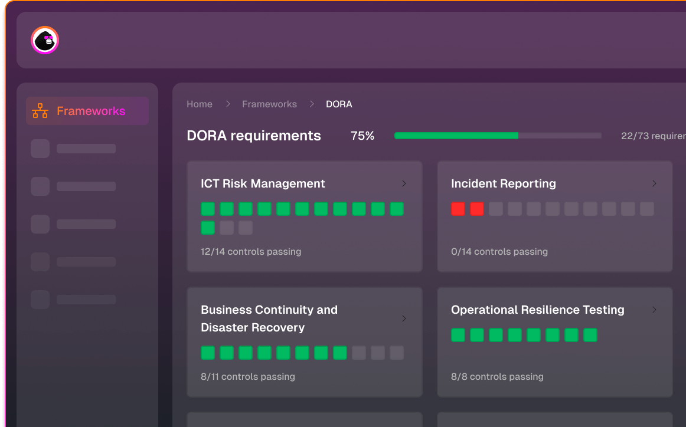Click the gorilla logo avatar
Image resolution: width=686 pixels, height=427 pixels.
coord(45,40)
